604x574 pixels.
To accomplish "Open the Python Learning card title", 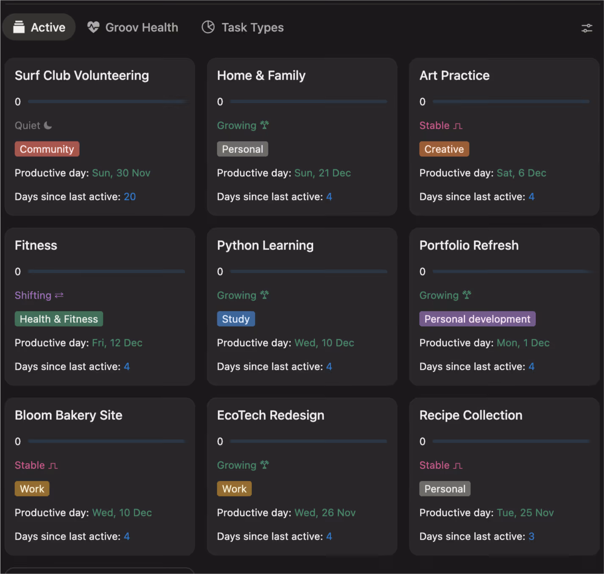I will coord(265,245).
